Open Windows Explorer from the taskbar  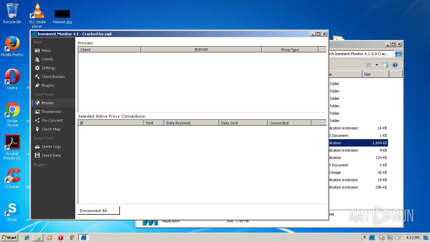[38, 238]
